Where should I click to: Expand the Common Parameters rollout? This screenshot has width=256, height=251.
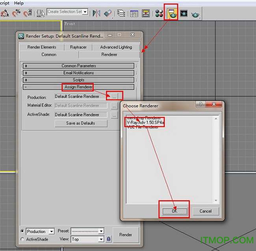pos(79,66)
